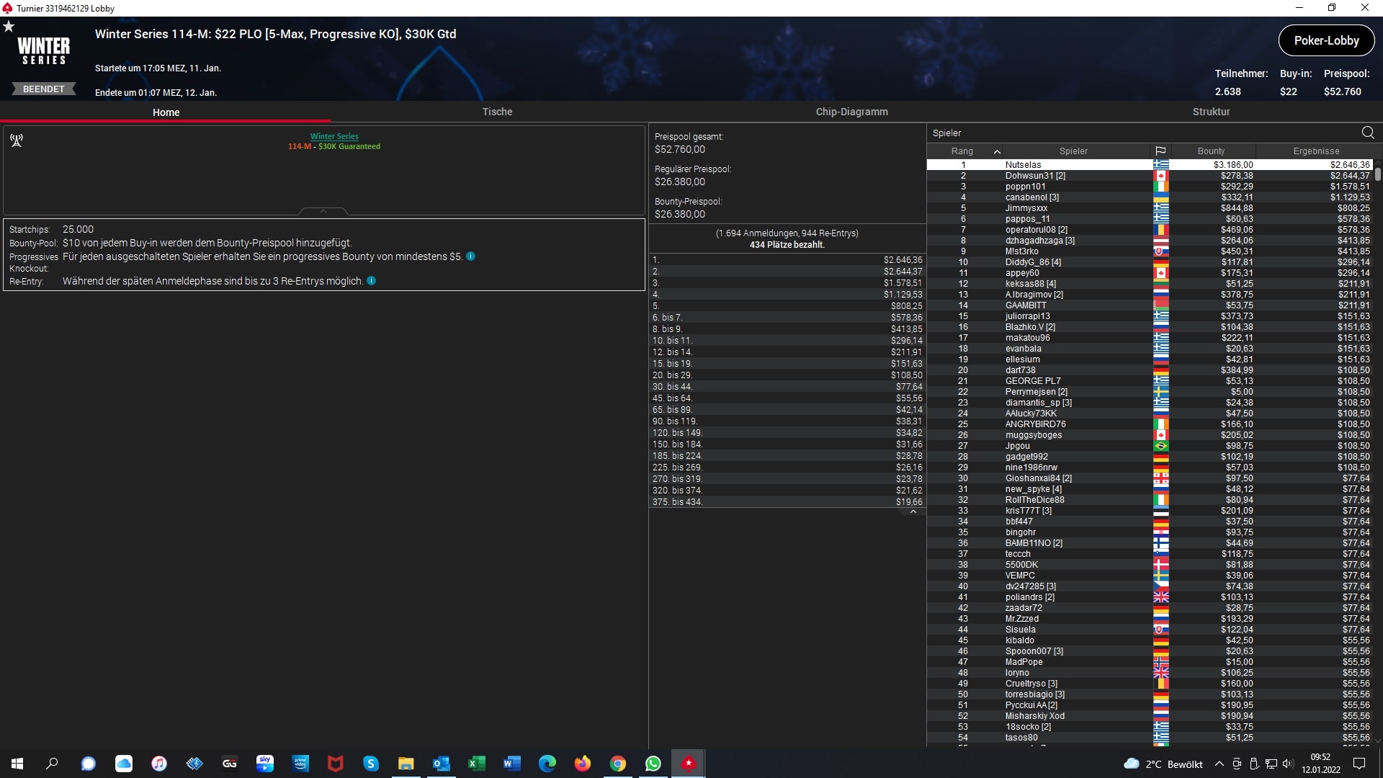Sort players by the flag column
The width and height of the screenshot is (1383, 778).
tap(1160, 151)
